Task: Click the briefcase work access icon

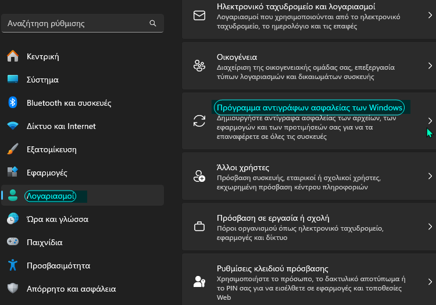Action: coord(199,227)
